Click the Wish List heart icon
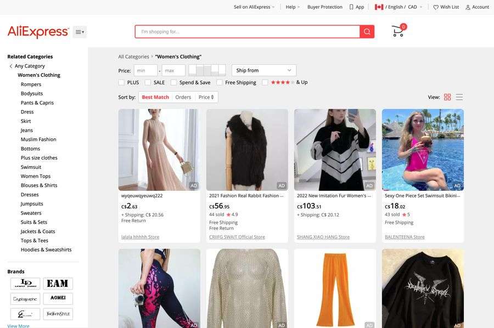The image size is (494, 328). pyautogui.click(x=436, y=7)
